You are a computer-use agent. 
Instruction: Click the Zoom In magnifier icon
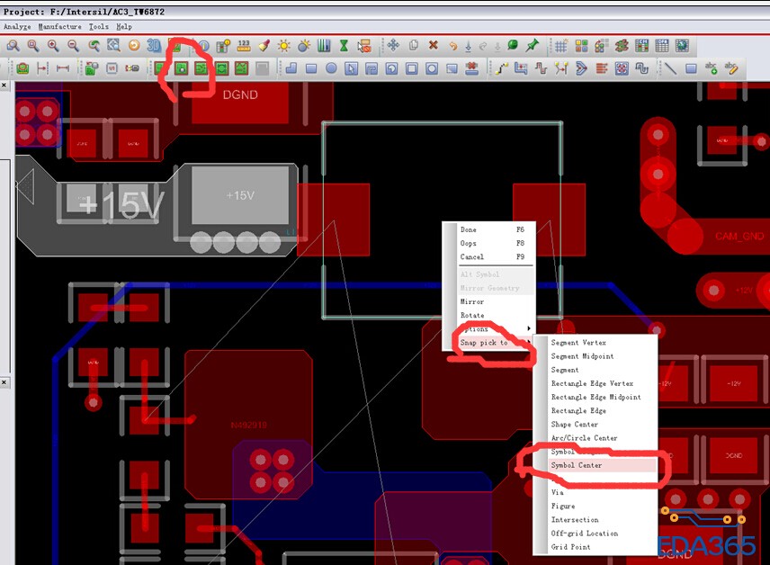[x=53, y=46]
